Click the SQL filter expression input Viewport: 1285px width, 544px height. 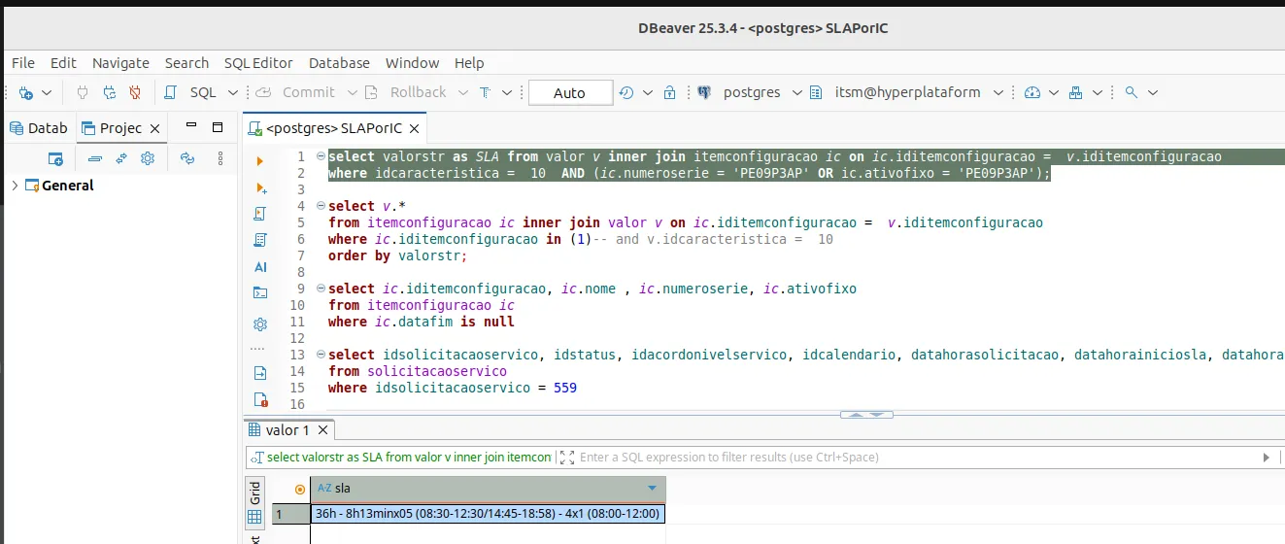coord(918,457)
